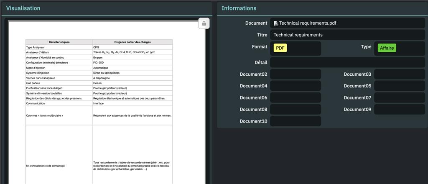Activate the Document08 input field
This screenshot has width=428, height=184.
tap(295, 110)
